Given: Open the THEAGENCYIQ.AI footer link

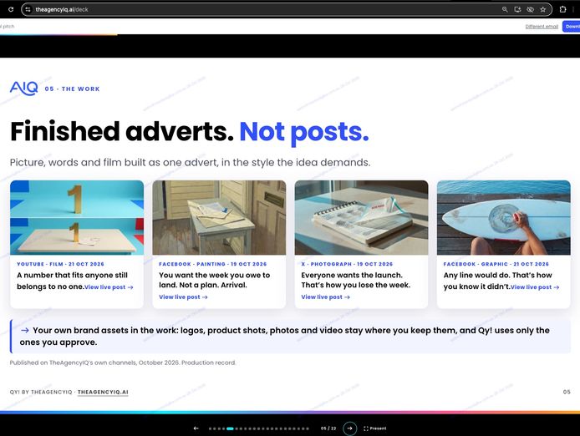Looking at the screenshot, I should 103,392.
